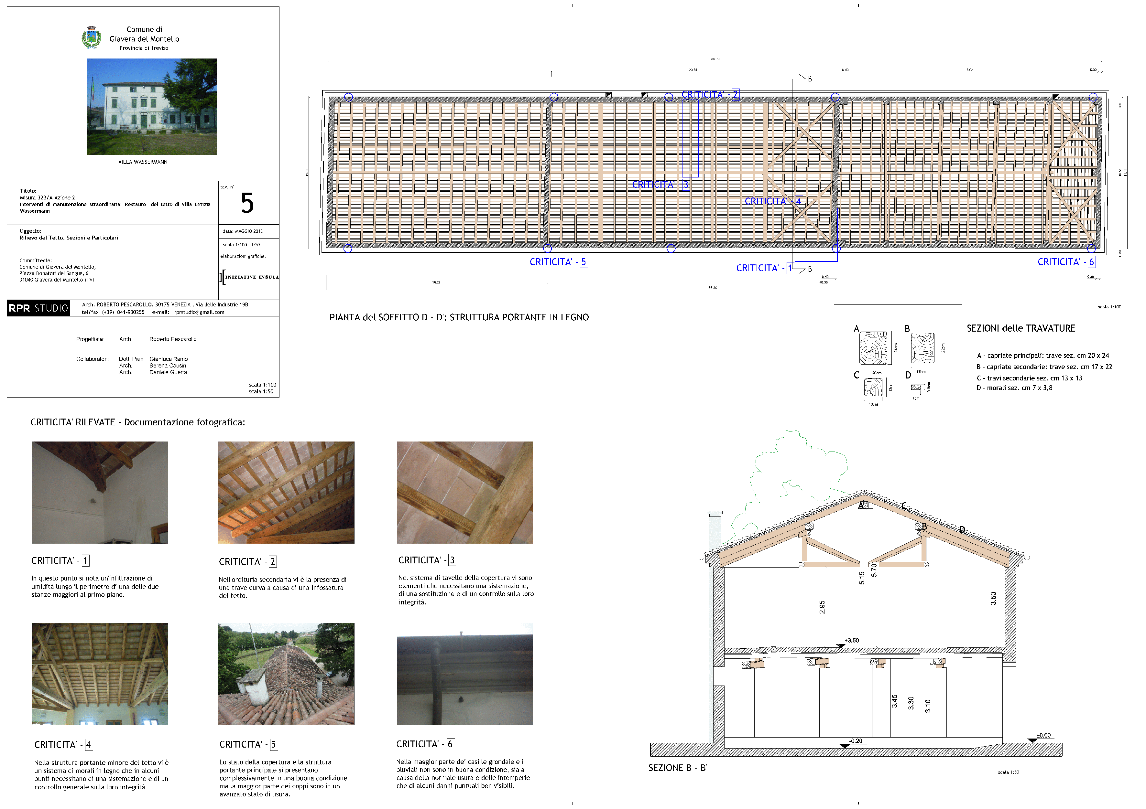Click the plan title 'PIANTA del SOFFITTO D - D''
This screenshot has height=809, width=1146.
459,317
